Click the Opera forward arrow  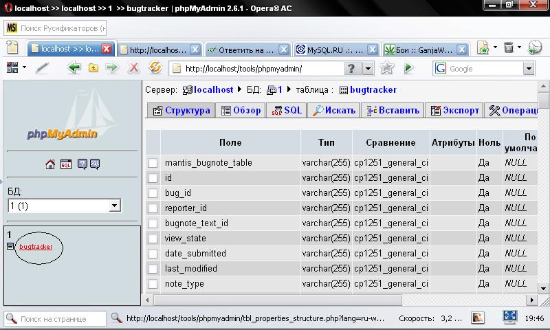[112, 67]
